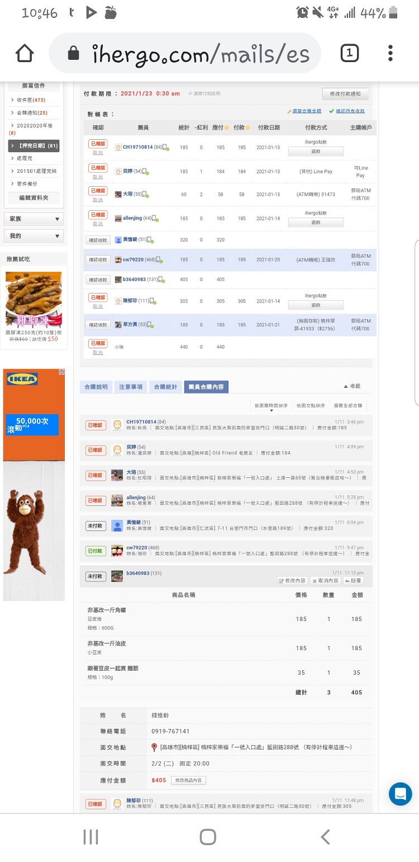This screenshot has height=862, width=419.
Task: Click the 應付 column help icon
Action: point(226,128)
